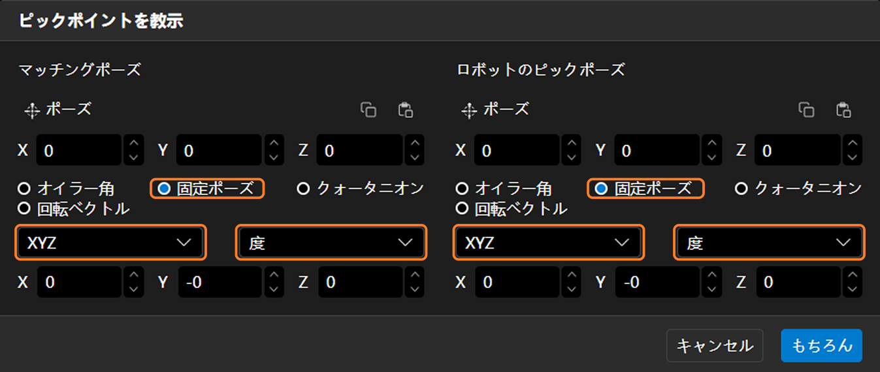
Task: Select 固定ポーズ radio in ロボットのピックポーズ
Action: pyautogui.click(x=600, y=189)
